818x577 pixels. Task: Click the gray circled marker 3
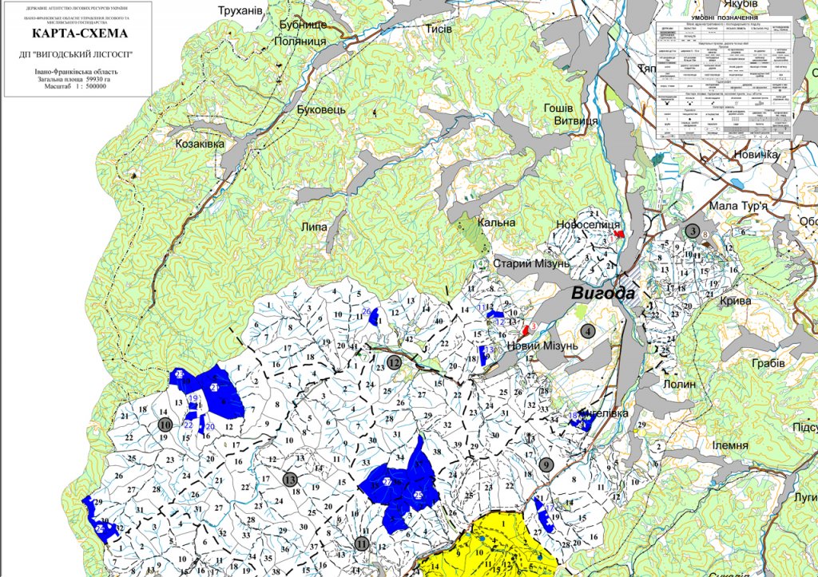pyautogui.click(x=692, y=231)
